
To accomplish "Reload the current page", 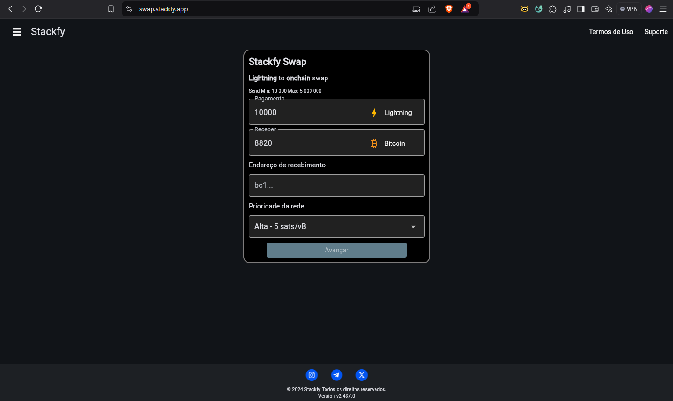I will point(38,9).
